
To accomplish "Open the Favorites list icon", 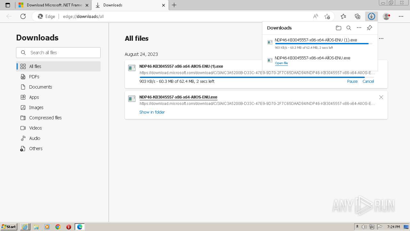I will click(343, 16).
